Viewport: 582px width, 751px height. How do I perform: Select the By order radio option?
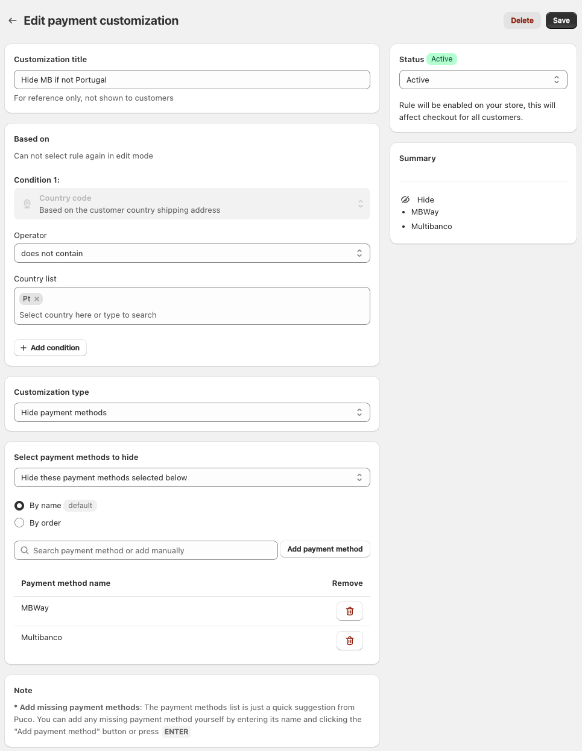click(19, 523)
